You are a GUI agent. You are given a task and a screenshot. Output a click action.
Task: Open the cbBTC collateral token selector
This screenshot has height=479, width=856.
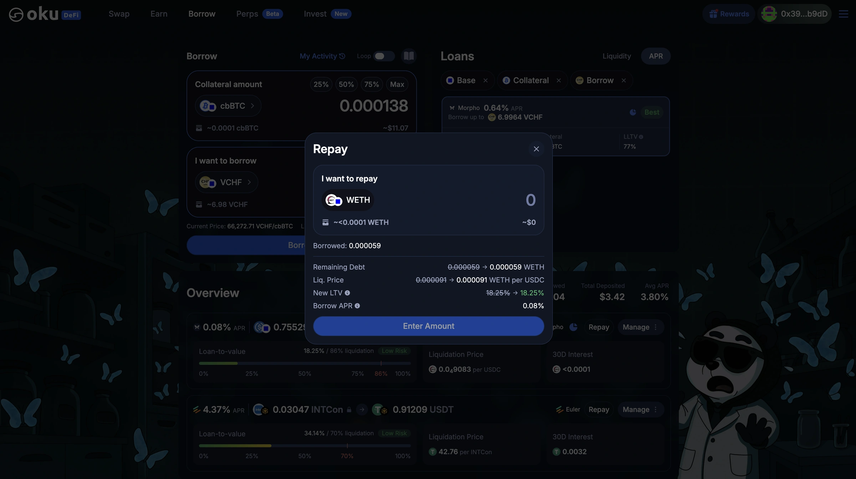(x=228, y=106)
